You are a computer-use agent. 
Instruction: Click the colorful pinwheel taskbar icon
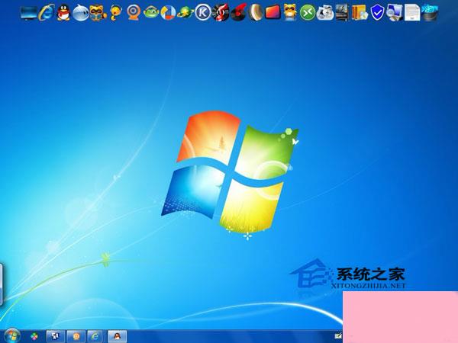point(34,336)
